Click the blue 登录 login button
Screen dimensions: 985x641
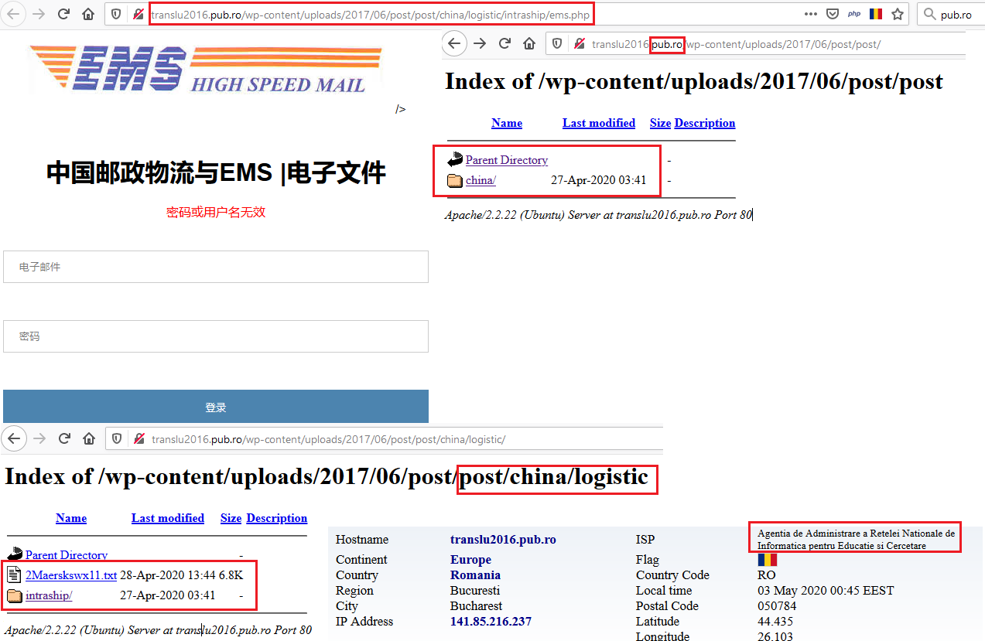(x=216, y=407)
